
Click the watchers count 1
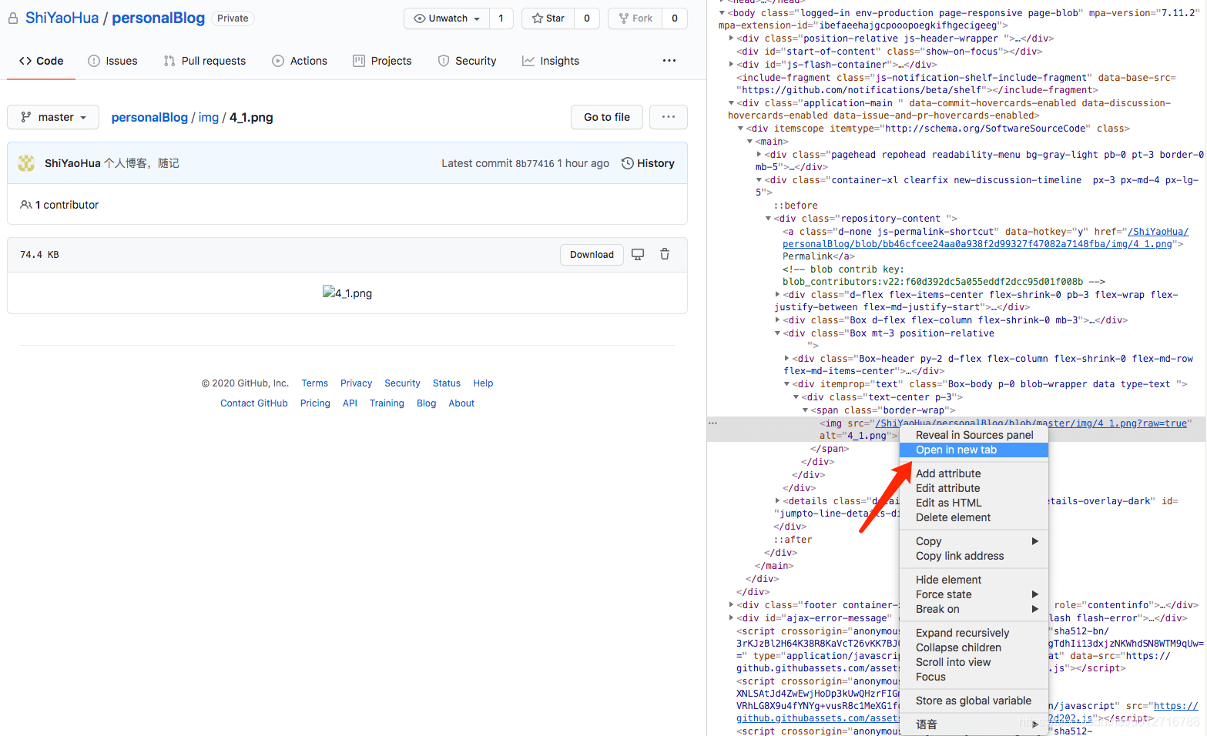[x=501, y=18]
